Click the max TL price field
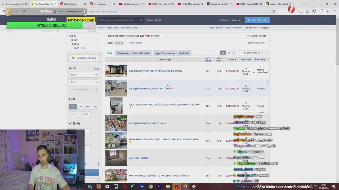 [86, 114]
